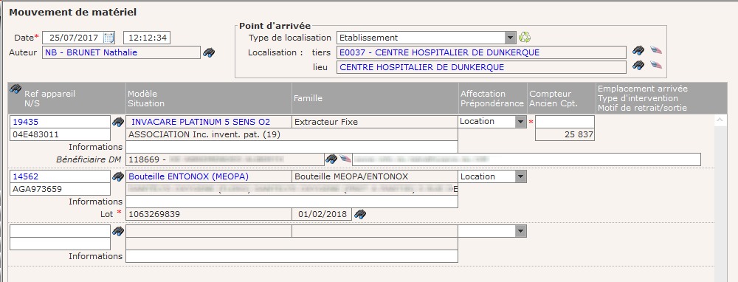Clear the tiers field with eraser icon

[656, 50]
